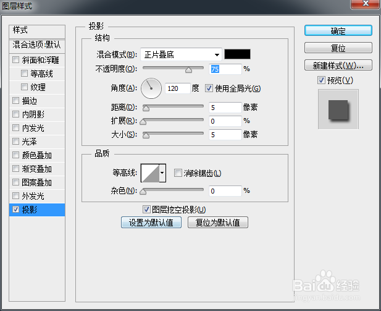This screenshot has height=311, width=381.
Task: Enable the 光泽 checkbox
Action: [16, 141]
